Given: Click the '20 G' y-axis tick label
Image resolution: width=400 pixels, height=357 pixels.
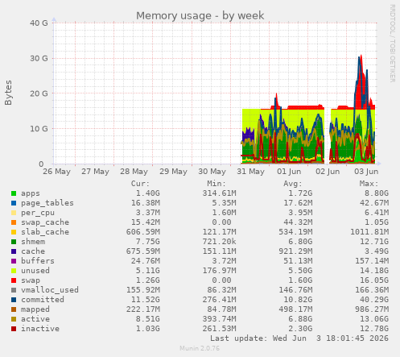Looking at the screenshot, I should (39, 93).
